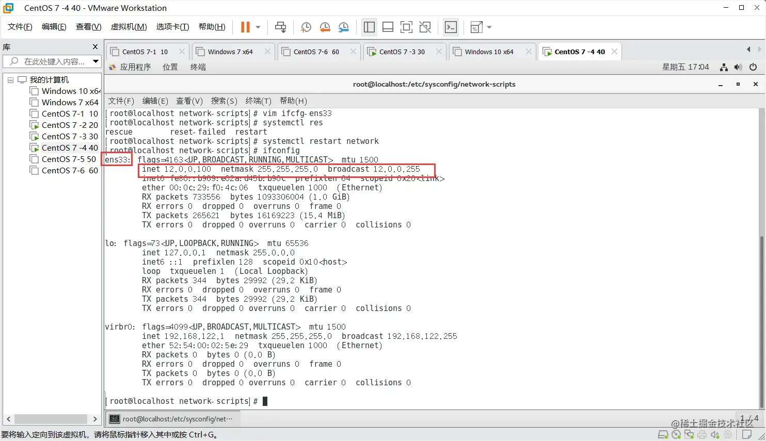Select CentOS 7 -3 30 in library tree
766x441 pixels.
65,137
